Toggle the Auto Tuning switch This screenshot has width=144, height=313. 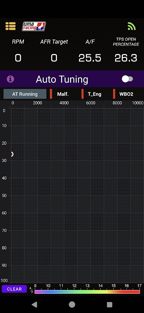point(127,79)
